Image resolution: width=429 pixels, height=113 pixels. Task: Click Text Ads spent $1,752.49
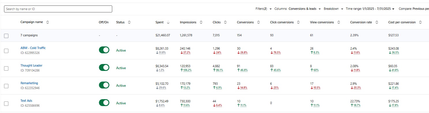point(162,101)
